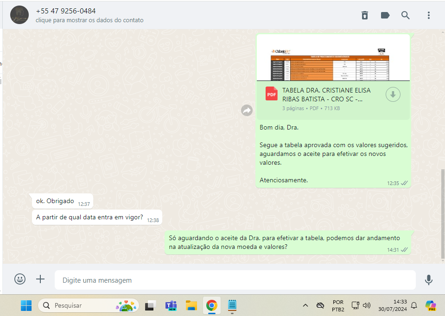Open Microsoft Teams from taskbar
445x316 pixels.
171,305
